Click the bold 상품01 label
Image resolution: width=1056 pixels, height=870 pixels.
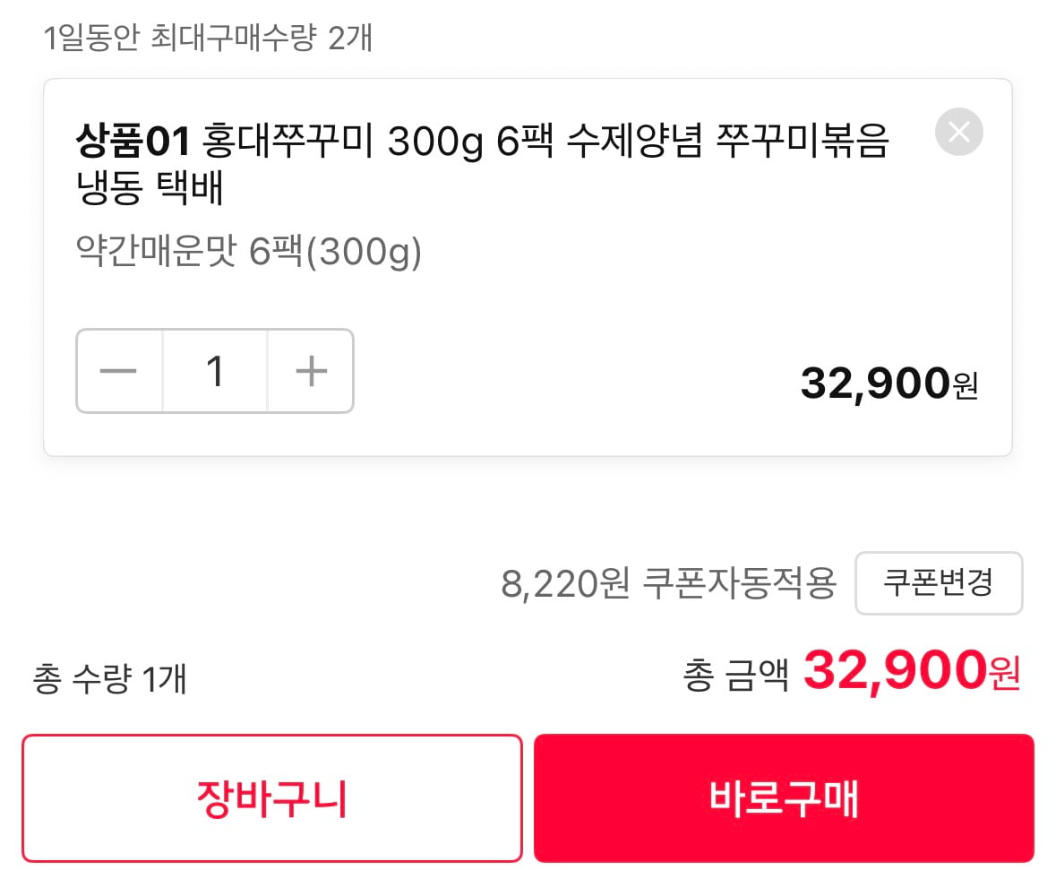coord(133,141)
